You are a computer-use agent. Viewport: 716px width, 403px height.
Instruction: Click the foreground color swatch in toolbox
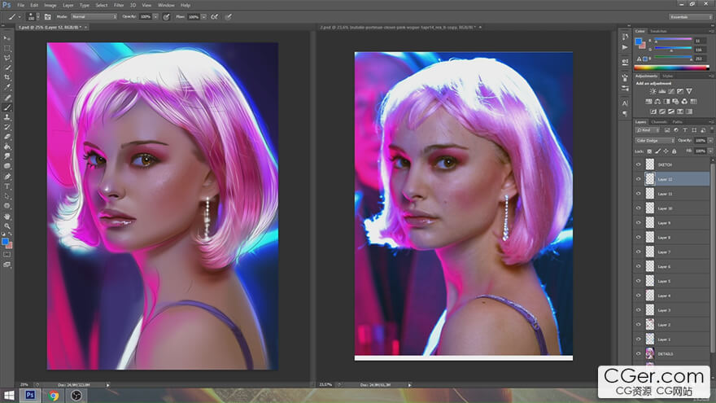click(x=5, y=241)
